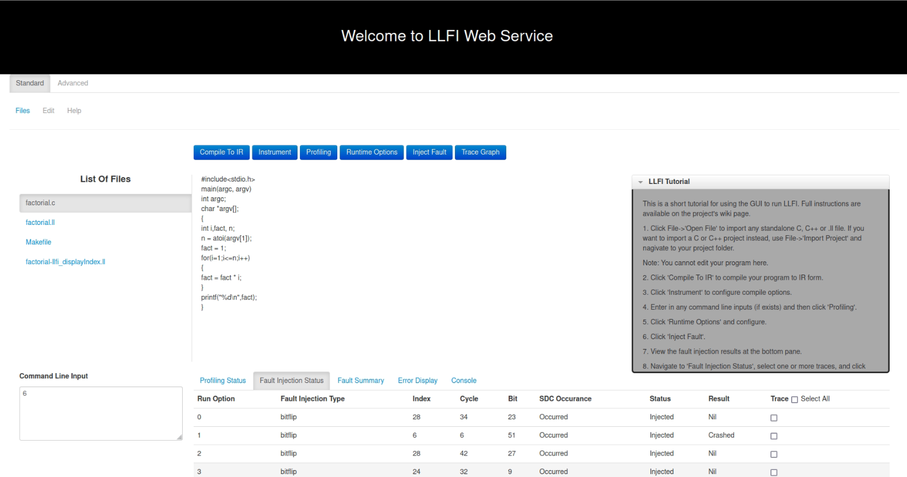Click the Inject Fault button
The height and width of the screenshot is (477, 907).
(429, 152)
